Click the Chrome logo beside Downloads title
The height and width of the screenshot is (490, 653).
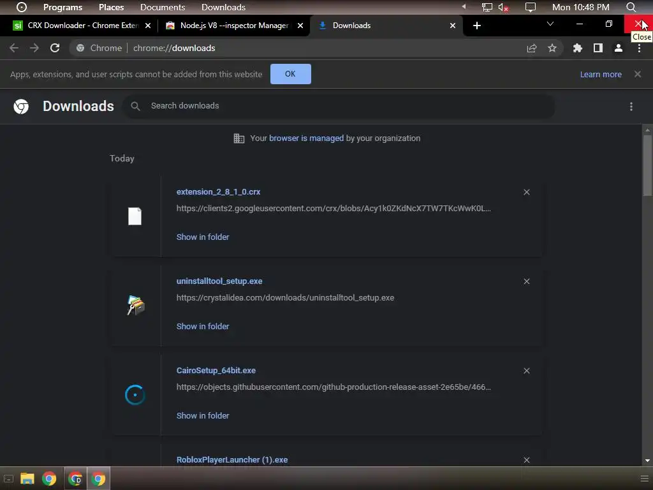tap(21, 107)
